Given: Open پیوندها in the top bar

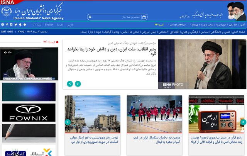Looking at the screenshot, I should 195,25.
